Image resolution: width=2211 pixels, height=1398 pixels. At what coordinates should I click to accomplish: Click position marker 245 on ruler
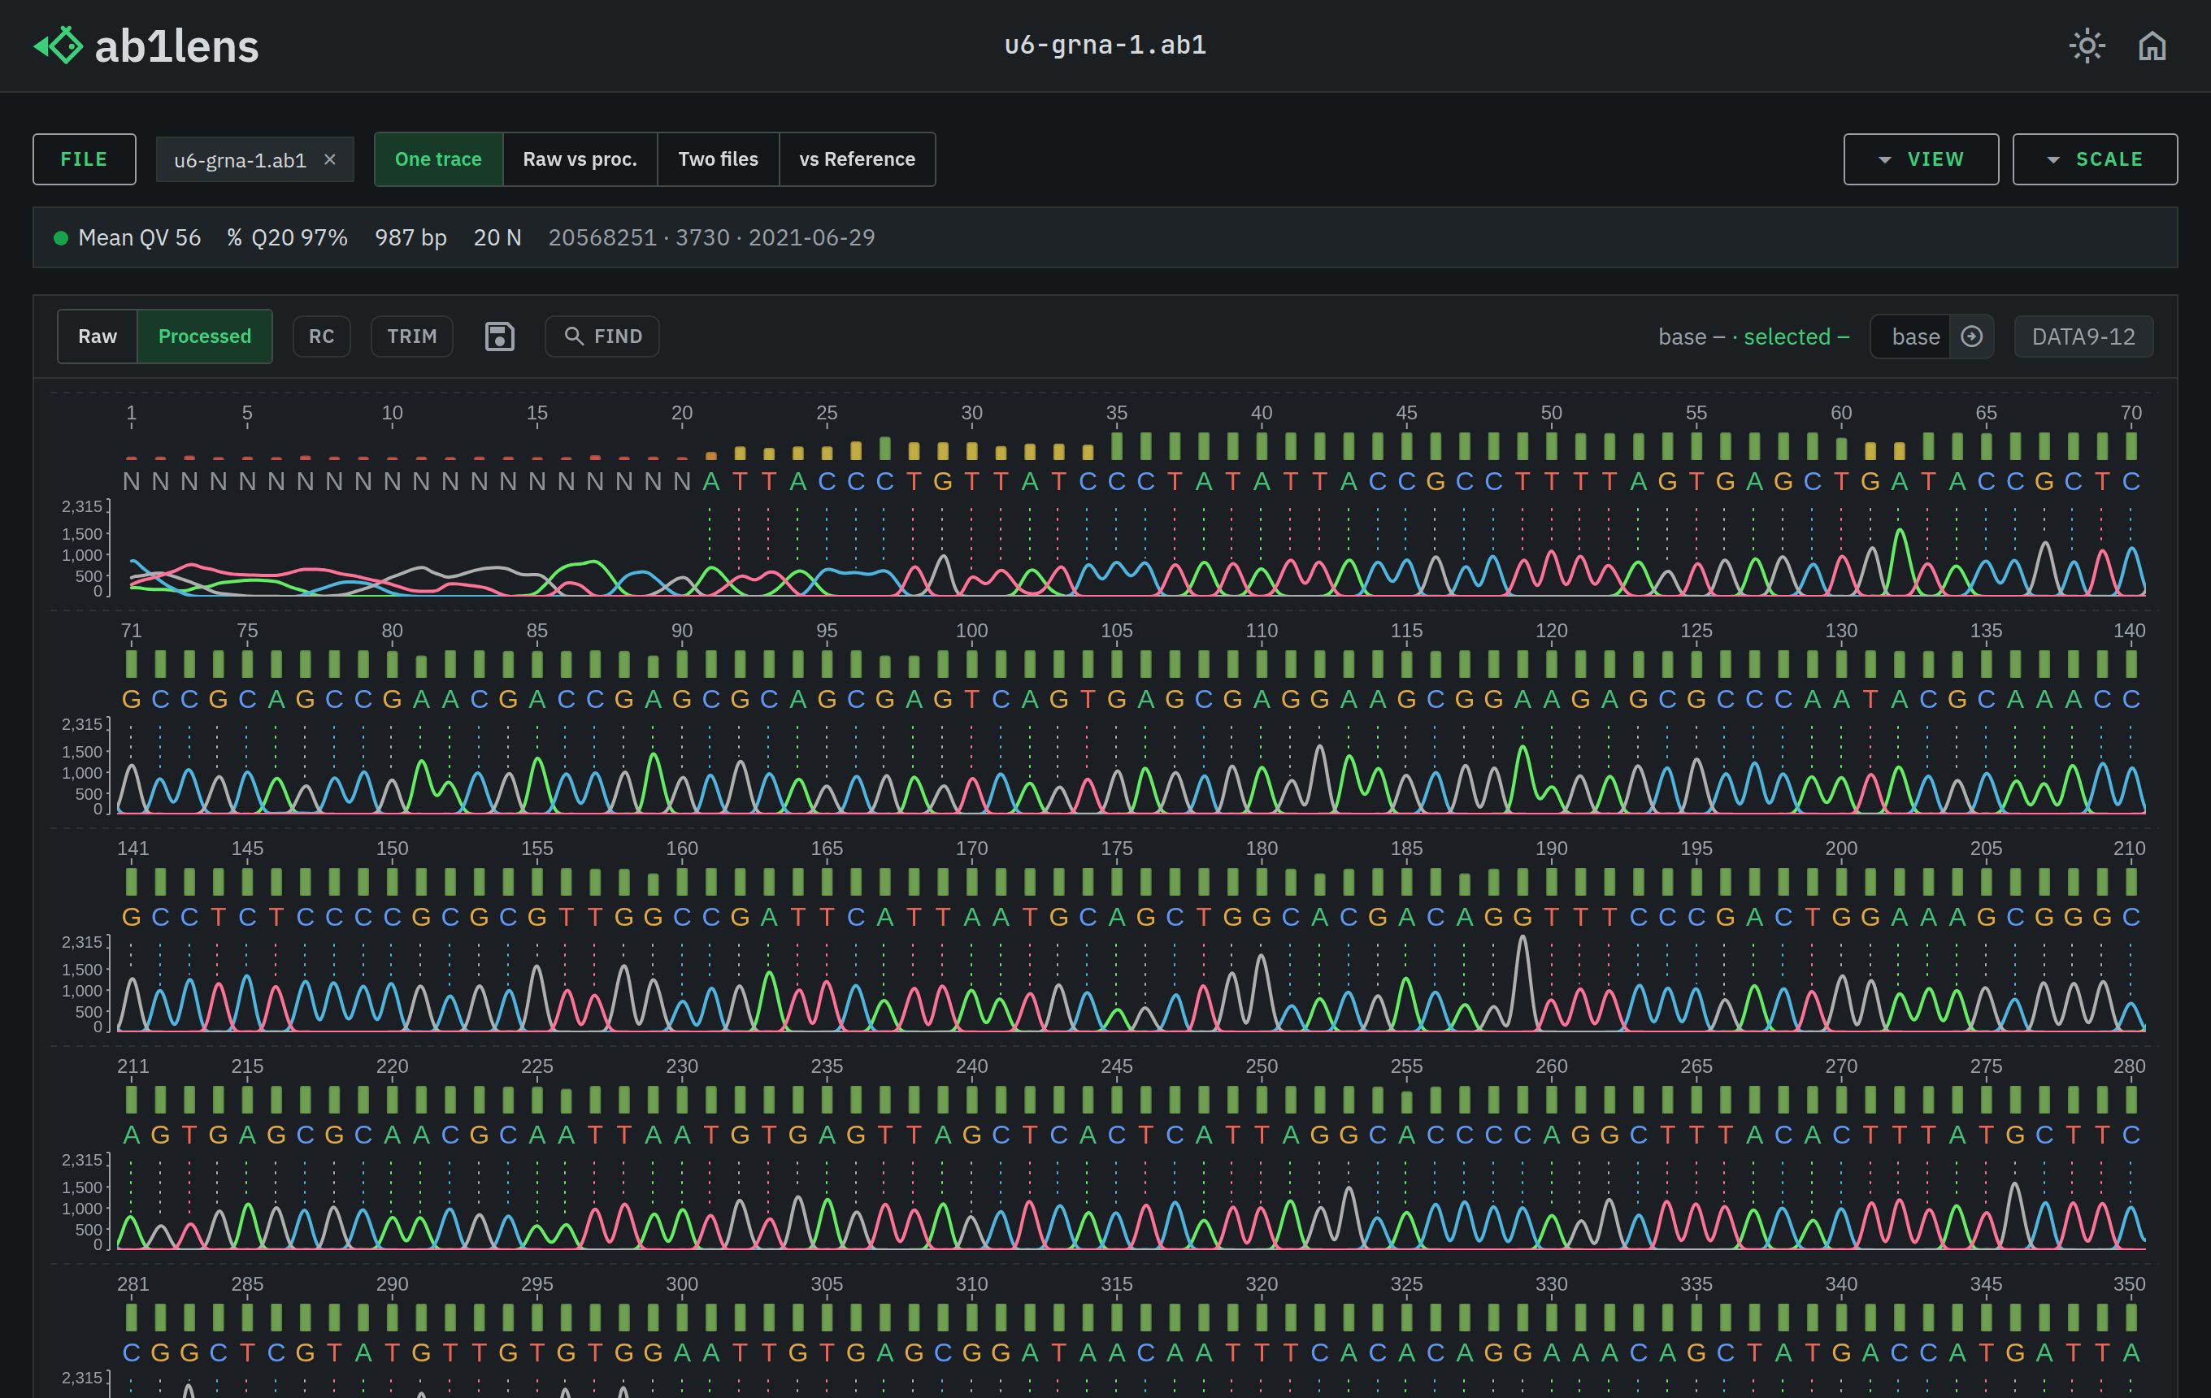1117,1066
